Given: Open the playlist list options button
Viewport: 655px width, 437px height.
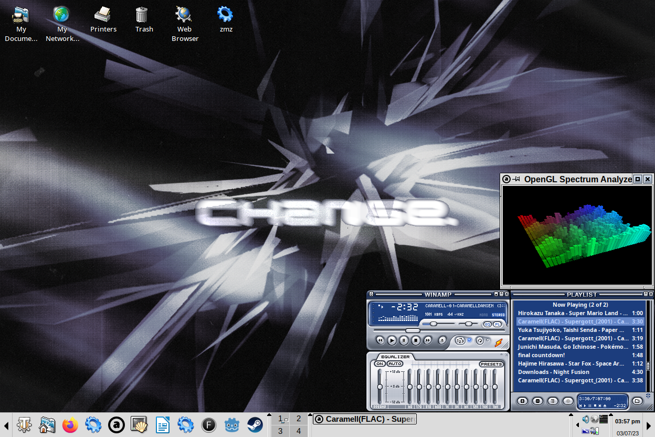Looking at the screenshot, I should (553, 401).
